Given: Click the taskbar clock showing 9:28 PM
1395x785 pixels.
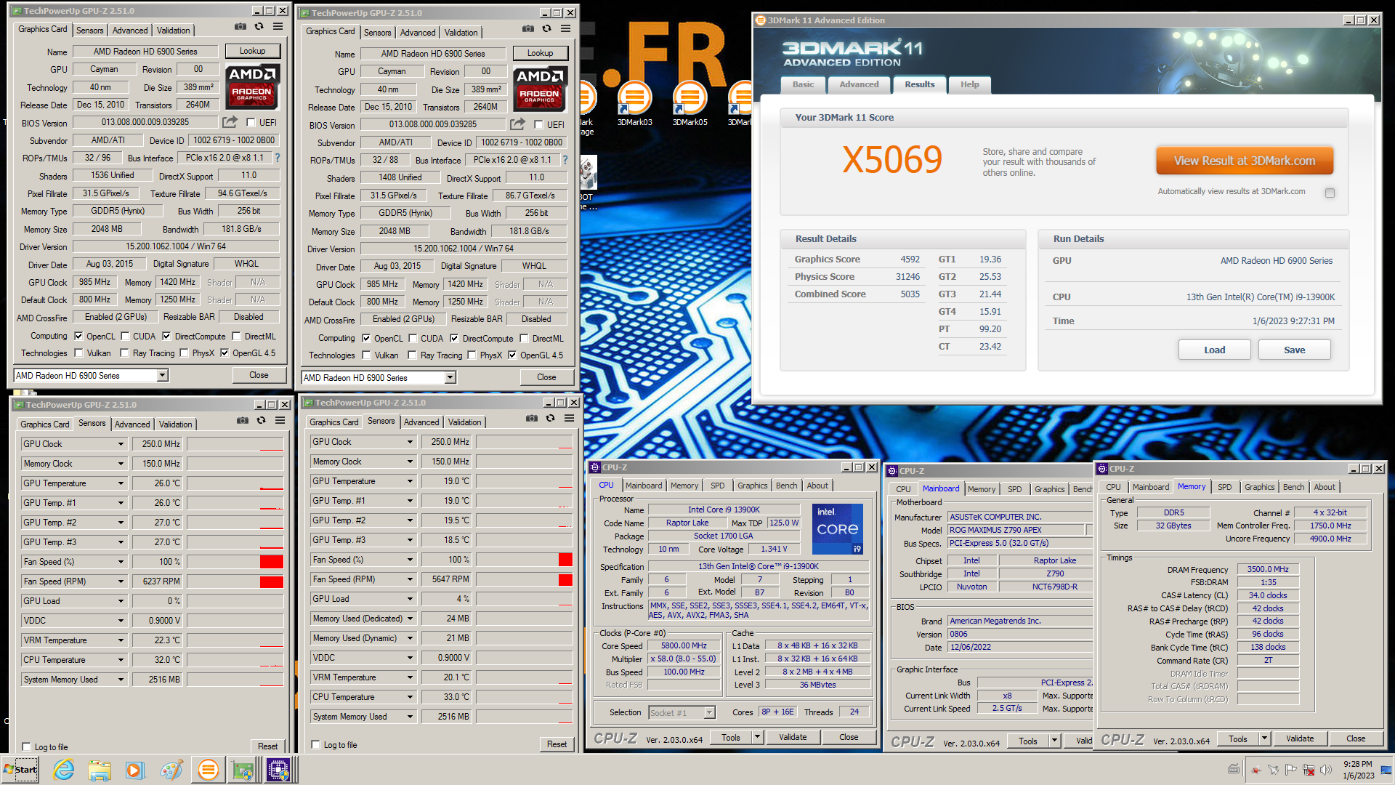Looking at the screenshot, I should point(1357,770).
